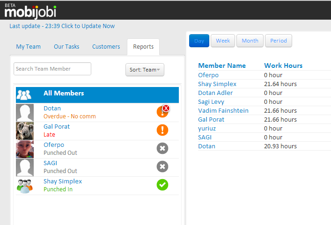This screenshot has height=225, width=331.
Task: Click the red X badge on Dotan's status
Action: click(x=166, y=109)
